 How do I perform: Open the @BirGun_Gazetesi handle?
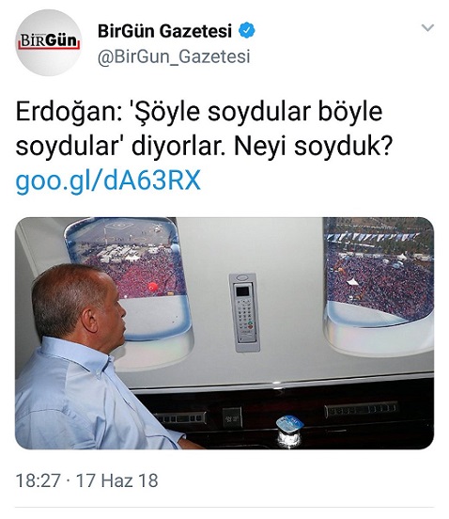[x=174, y=56]
